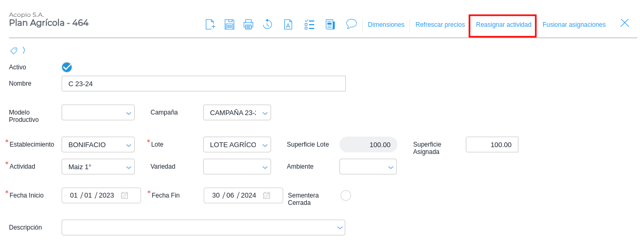Expand the Modelo Productivo dropdown
The height and width of the screenshot is (248, 640).
98,112
